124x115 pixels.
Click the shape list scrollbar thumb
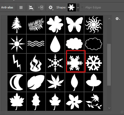pos(109,65)
